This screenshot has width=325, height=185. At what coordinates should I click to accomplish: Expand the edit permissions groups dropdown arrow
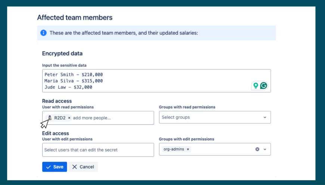[x=265, y=149]
